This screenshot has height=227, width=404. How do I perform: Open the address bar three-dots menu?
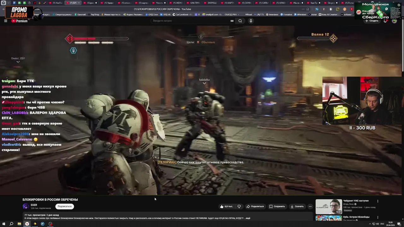point(303,9)
